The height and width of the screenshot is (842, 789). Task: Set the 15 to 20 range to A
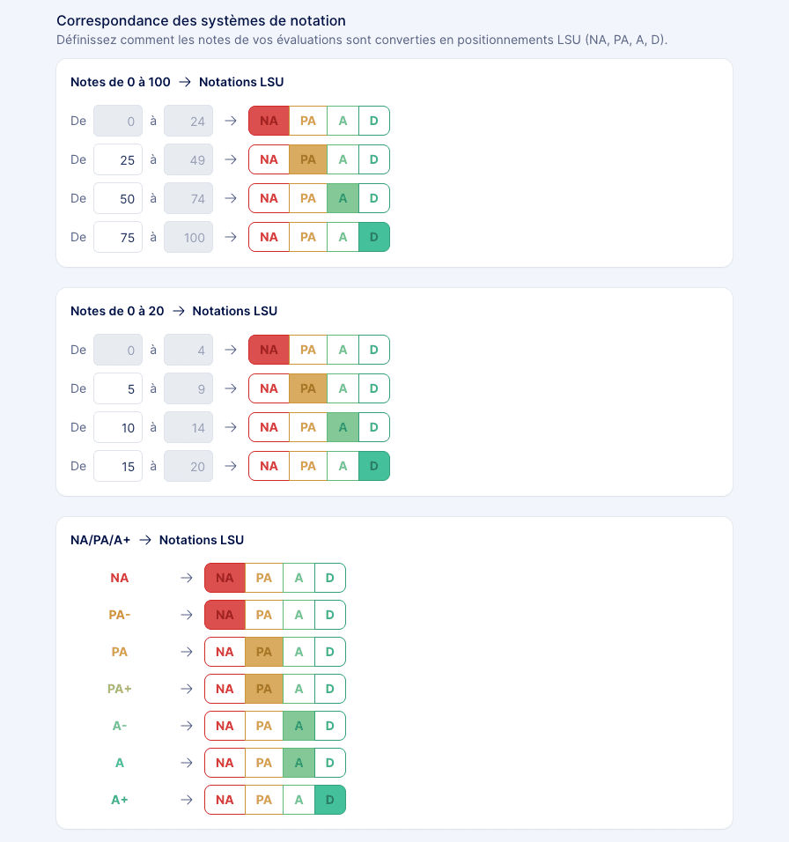(343, 466)
